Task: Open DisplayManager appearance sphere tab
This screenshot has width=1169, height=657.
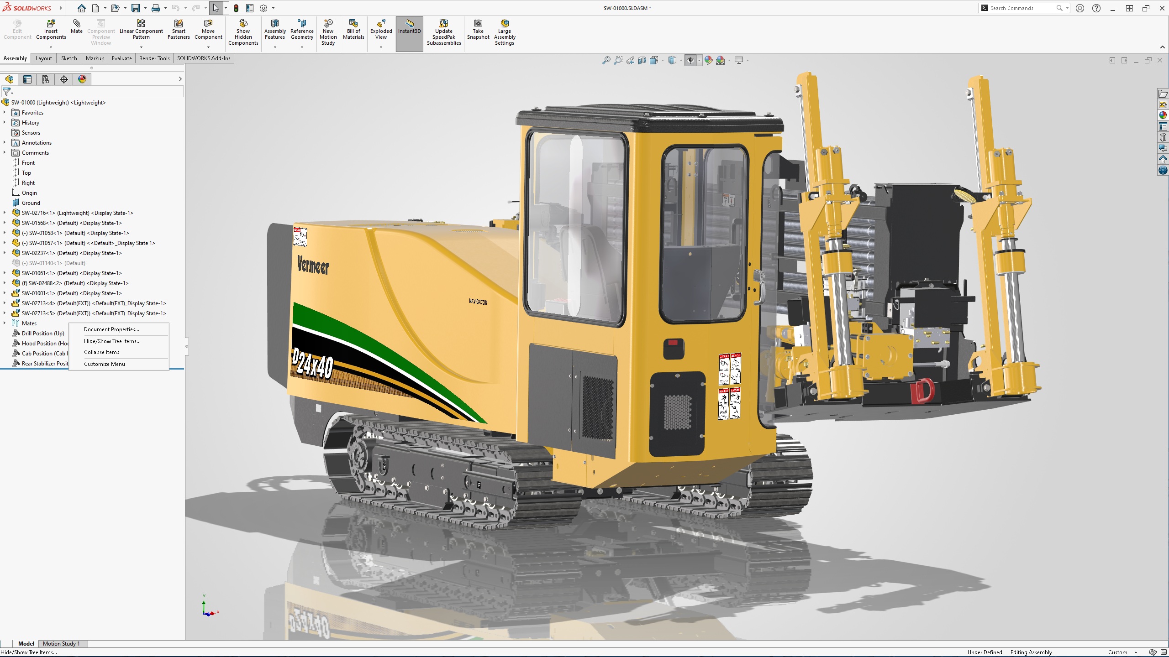Action: pyautogui.click(x=82, y=79)
